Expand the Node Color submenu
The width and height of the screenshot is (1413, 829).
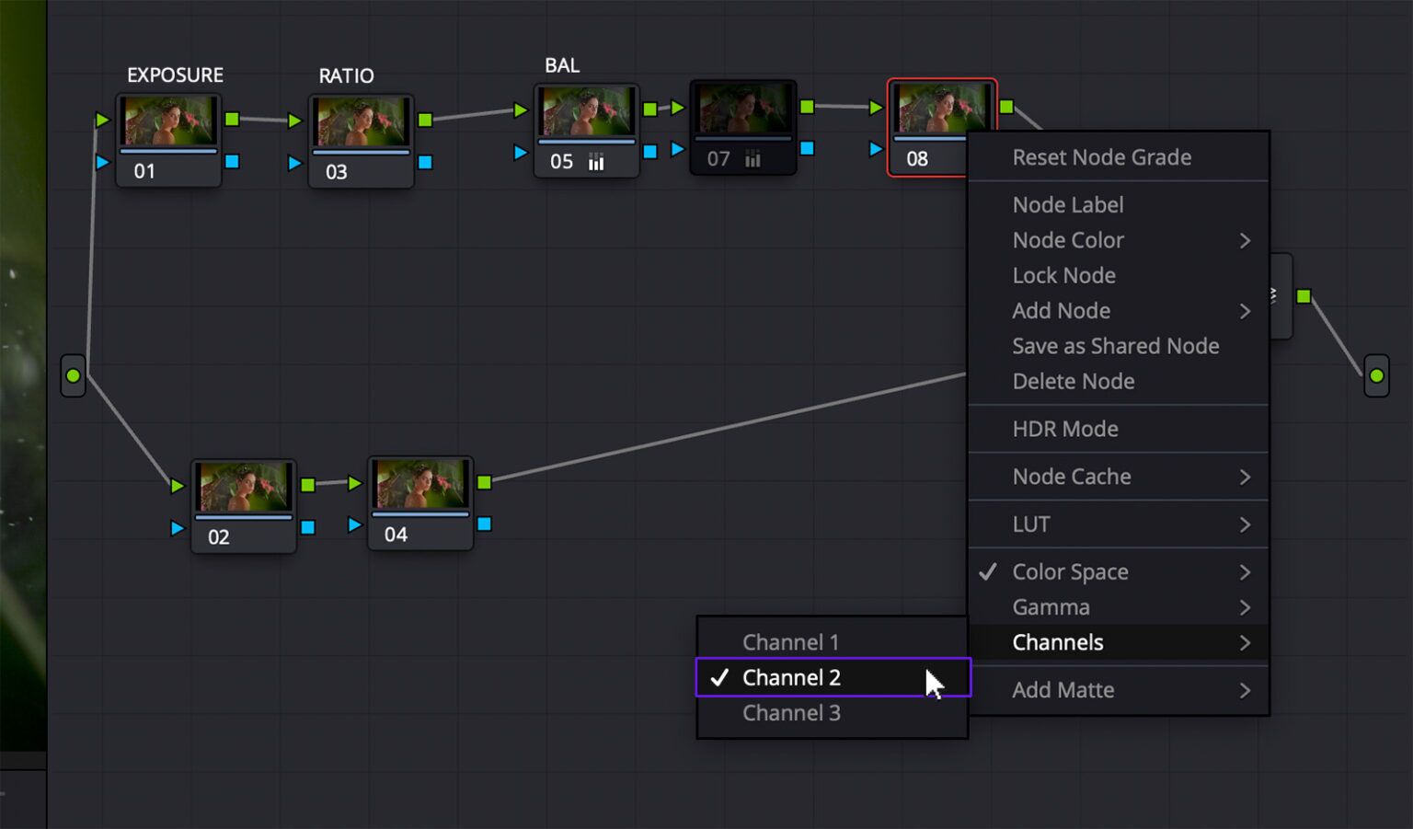pyautogui.click(x=1067, y=240)
